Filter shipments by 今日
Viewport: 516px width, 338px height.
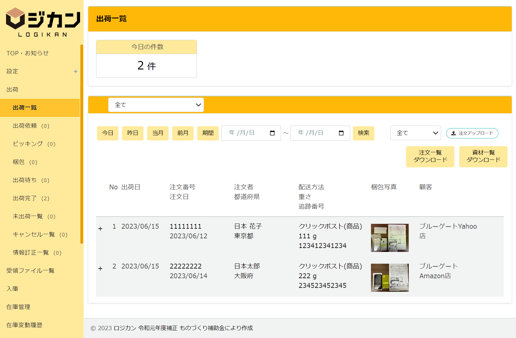(108, 133)
